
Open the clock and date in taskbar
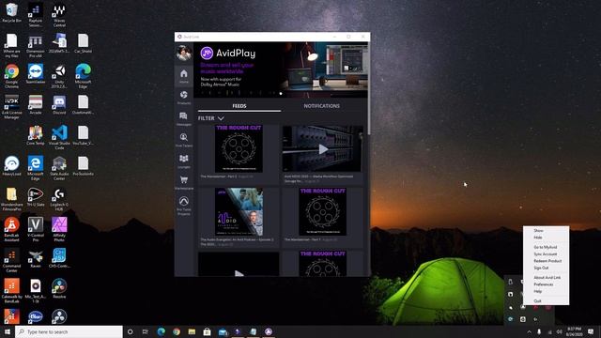[x=574, y=331]
